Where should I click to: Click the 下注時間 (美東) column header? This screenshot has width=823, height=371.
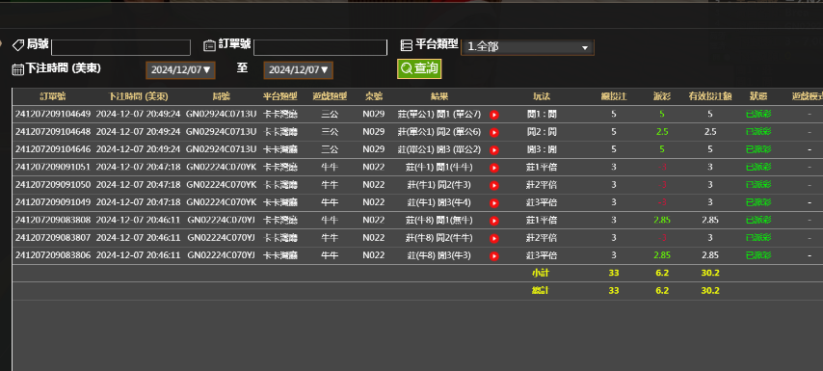[138, 96]
